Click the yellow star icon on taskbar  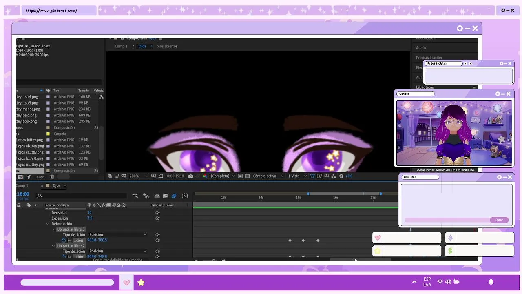141,283
